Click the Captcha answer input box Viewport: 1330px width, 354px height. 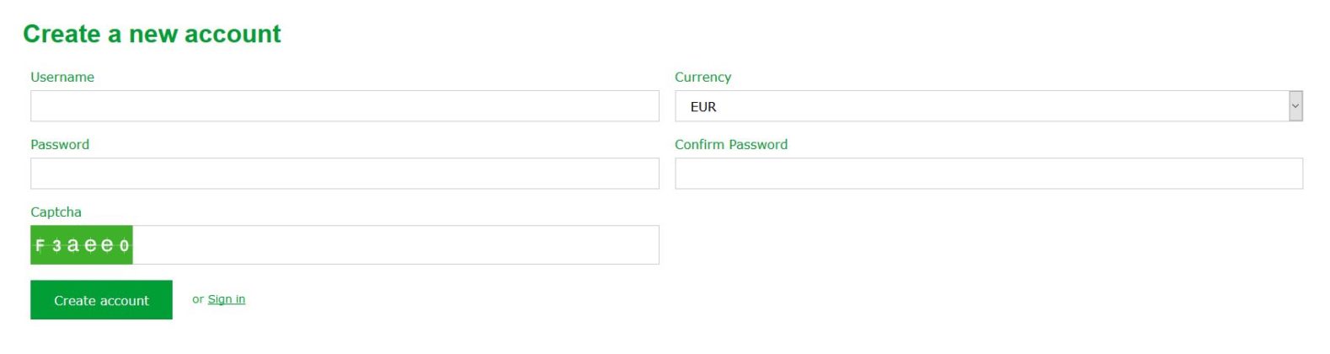[396, 245]
